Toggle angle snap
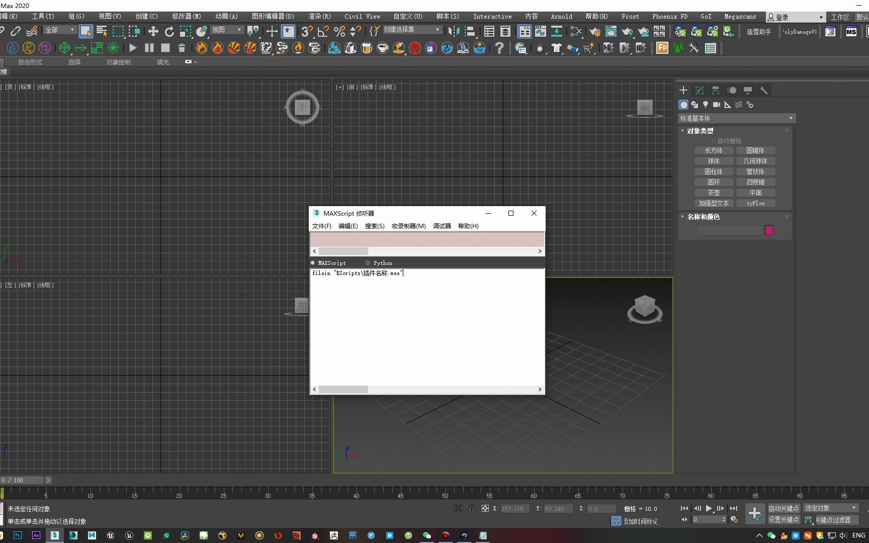 [323, 32]
